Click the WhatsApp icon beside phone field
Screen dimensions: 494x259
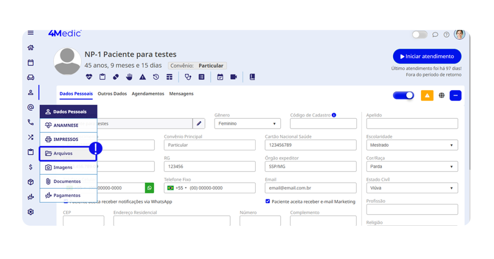click(x=150, y=188)
